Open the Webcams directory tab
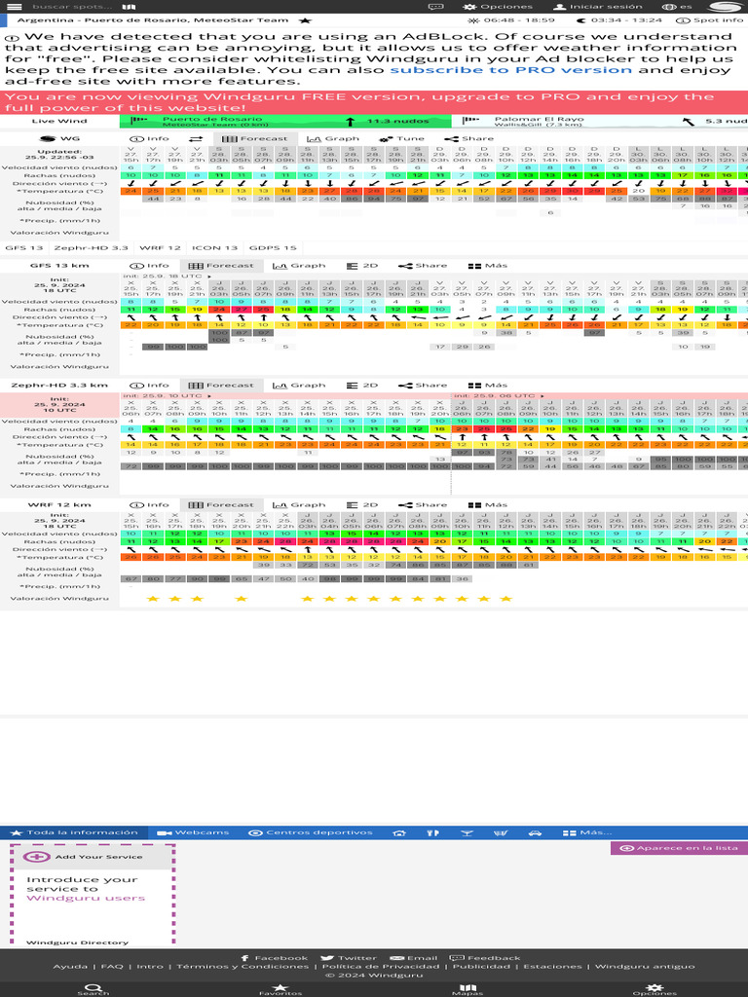Screen dimensions: 748x997 click(196, 832)
